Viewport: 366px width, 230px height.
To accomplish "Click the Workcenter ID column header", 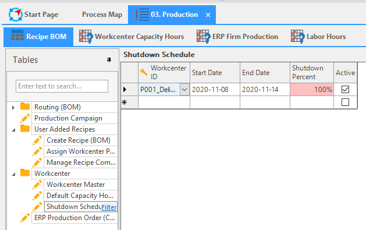I will point(164,72).
